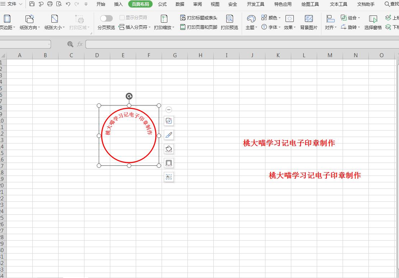This screenshot has height=278, width=399.
Task: Click the rotation handle above the stamp
Action: click(129, 96)
